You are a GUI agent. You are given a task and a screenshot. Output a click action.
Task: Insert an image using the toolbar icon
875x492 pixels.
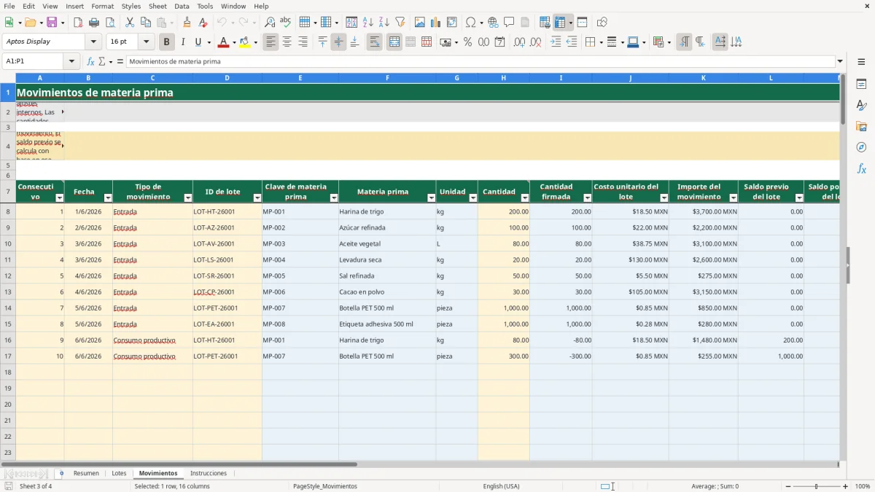tap(420, 23)
